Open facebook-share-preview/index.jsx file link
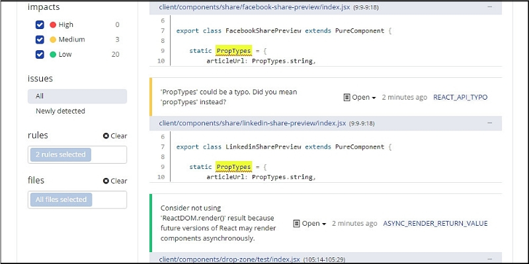Image resolution: width=529 pixels, height=264 pixels. [255, 7]
